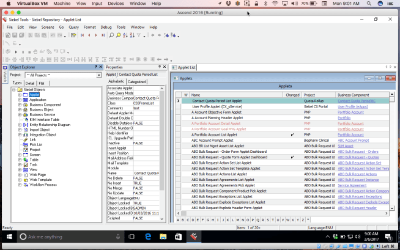Sort descending Z-A toolbar icon
The width and height of the screenshot is (400, 250).
[132, 35]
